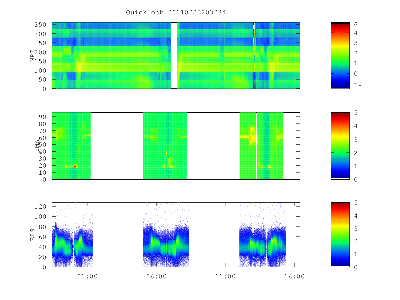Click the 5 label on IMA color scale
This screenshot has width=400, height=300.
356,113
